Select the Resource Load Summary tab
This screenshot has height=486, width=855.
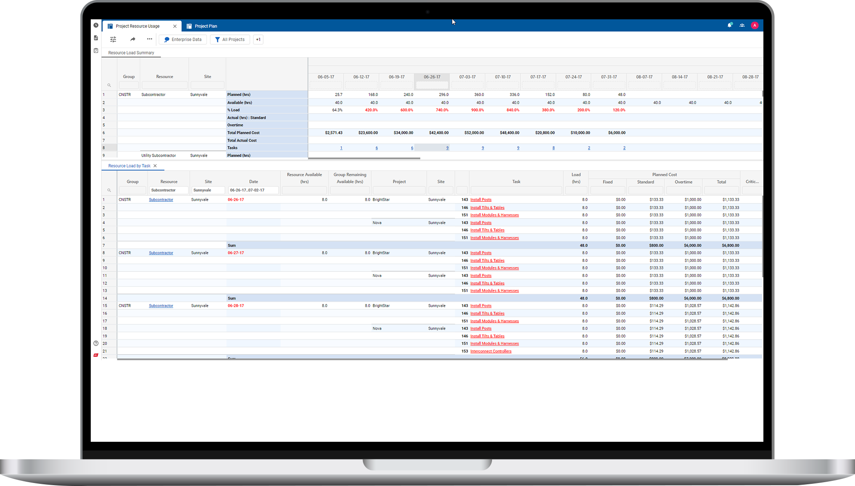point(131,53)
